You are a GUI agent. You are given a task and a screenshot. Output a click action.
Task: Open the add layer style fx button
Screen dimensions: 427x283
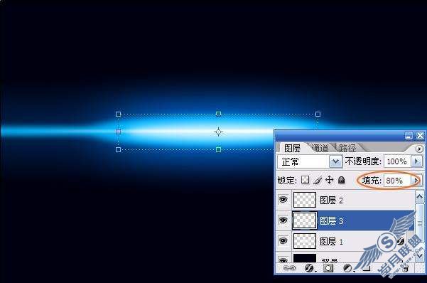309,268
